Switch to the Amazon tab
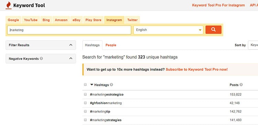258x126 pixels. coord(61,20)
